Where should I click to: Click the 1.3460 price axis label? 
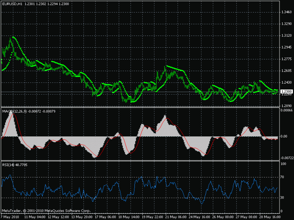point(287,12)
